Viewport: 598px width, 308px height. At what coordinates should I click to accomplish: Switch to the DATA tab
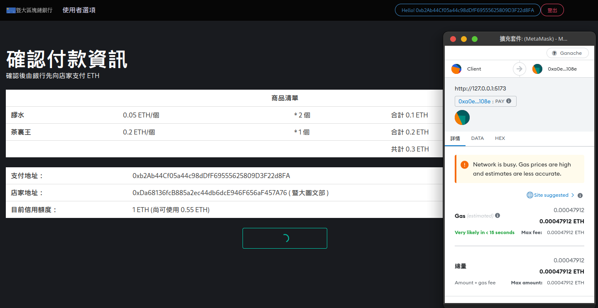477,138
